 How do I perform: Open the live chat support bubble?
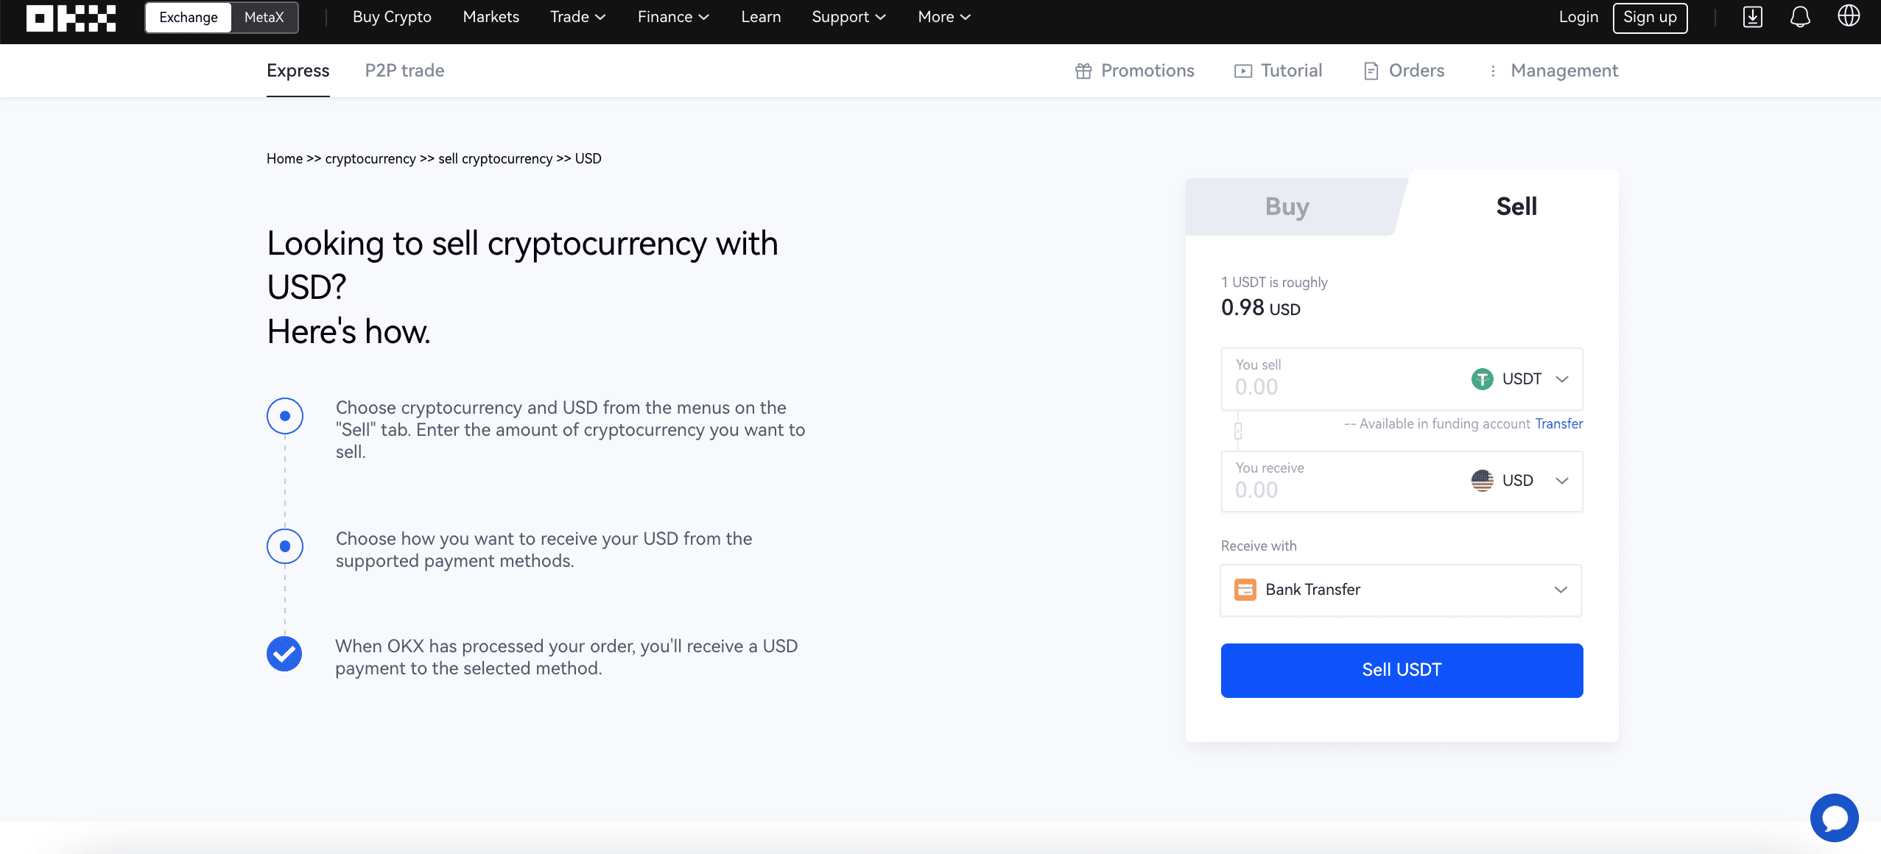[x=1834, y=817]
